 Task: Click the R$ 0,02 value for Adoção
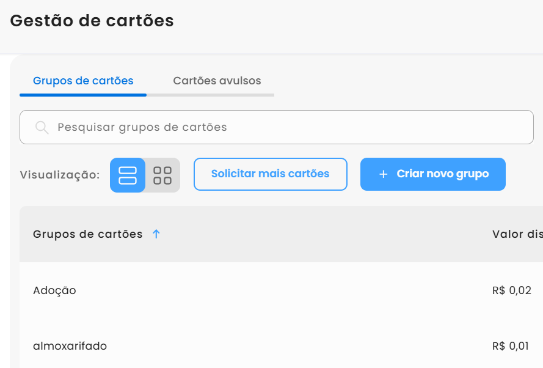click(511, 290)
